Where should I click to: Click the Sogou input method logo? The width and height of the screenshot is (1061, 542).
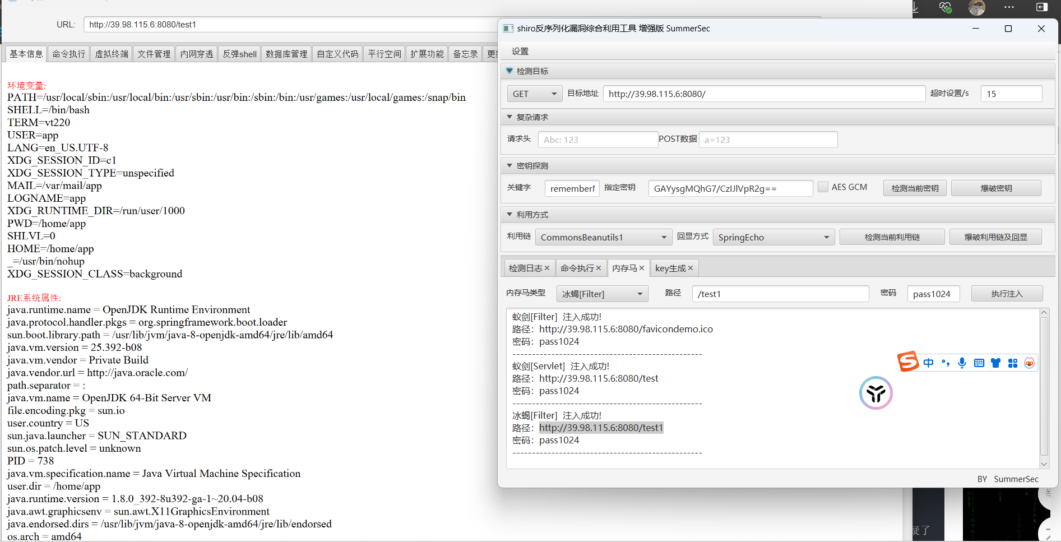(908, 361)
